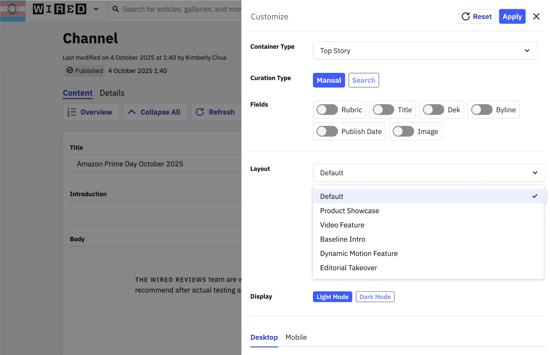Select Search curation type

[x=363, y=80]
